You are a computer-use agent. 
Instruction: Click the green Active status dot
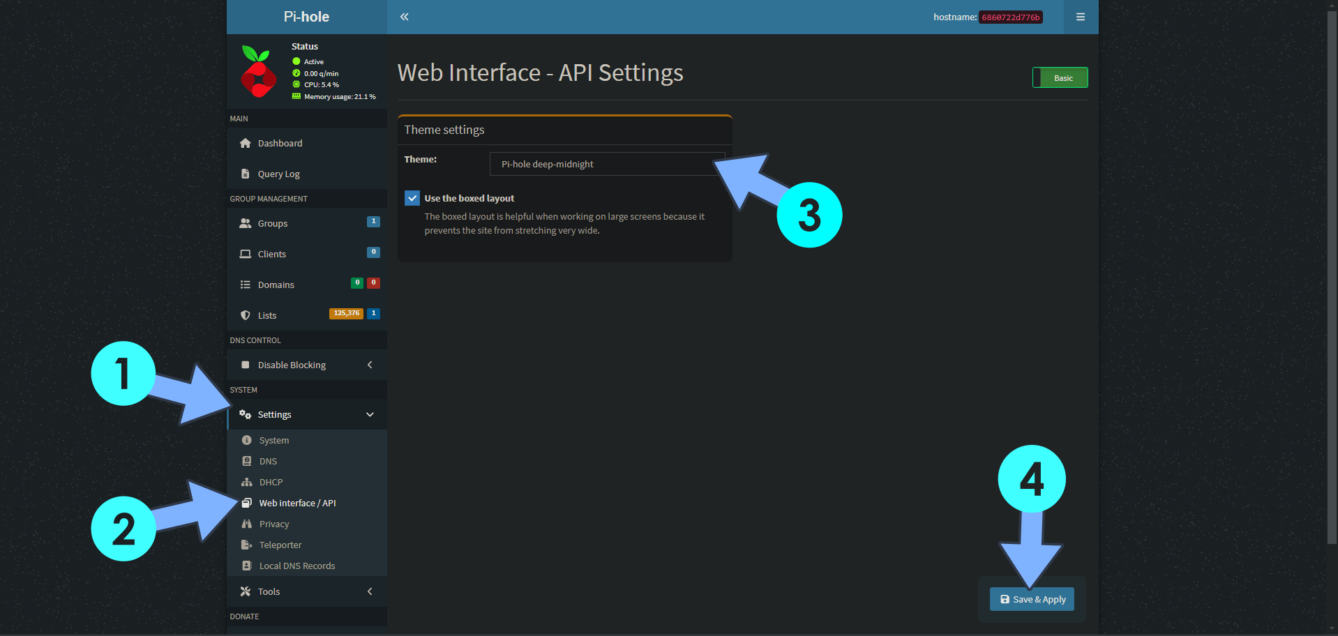[296, 61]
